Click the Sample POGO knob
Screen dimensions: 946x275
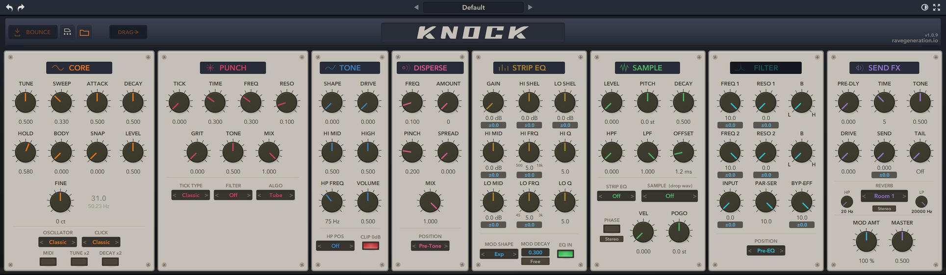pyautogui.click(x=679, y=232)
